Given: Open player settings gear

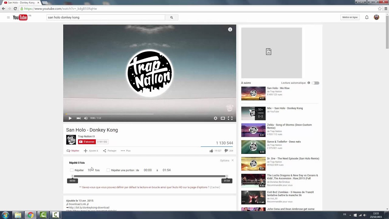Looking at the screenshot, I should pos(215,118).
